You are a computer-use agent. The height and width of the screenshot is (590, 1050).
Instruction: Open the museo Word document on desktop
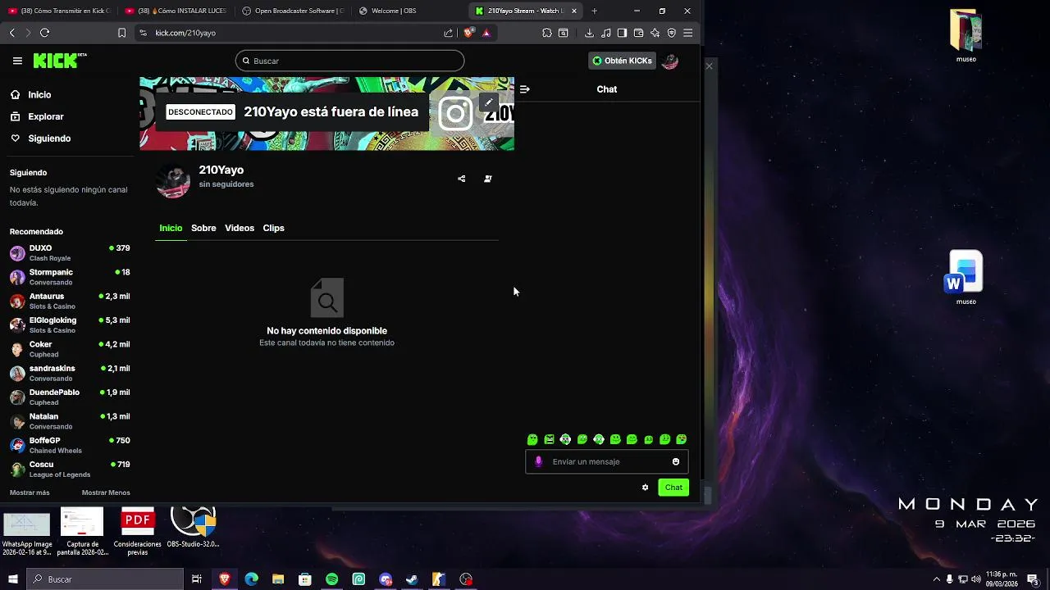[x=966, y=278]
